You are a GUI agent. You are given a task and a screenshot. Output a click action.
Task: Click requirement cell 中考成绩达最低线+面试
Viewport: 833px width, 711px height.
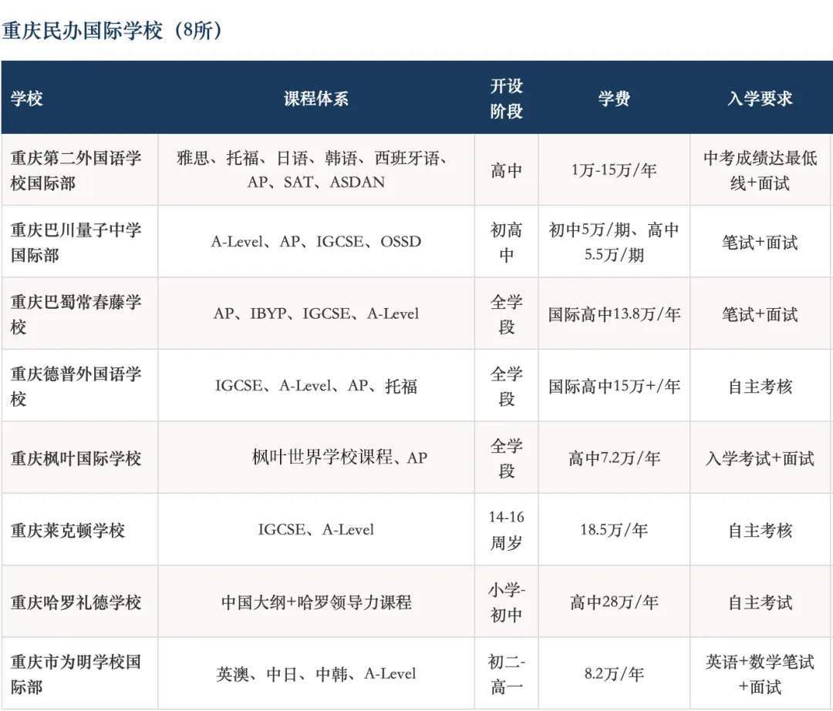760,170
